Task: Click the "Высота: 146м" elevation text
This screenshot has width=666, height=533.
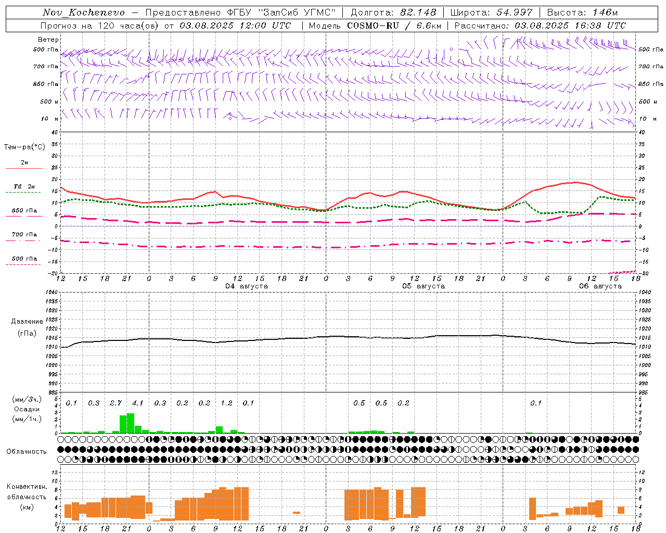Action: tap(582, 12)
